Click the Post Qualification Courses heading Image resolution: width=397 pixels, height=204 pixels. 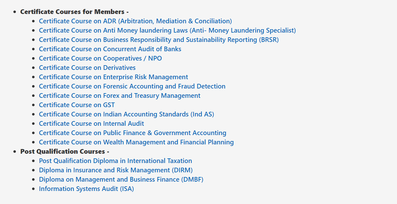[x=64, y=152]
